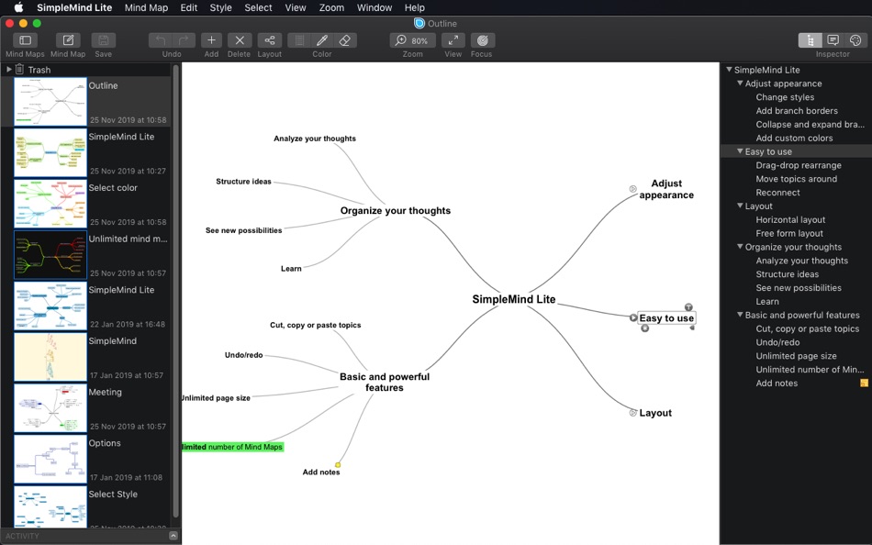Click the Delete X toolbar icon
The image size is (872, 545).
click(x=240, y=40)
